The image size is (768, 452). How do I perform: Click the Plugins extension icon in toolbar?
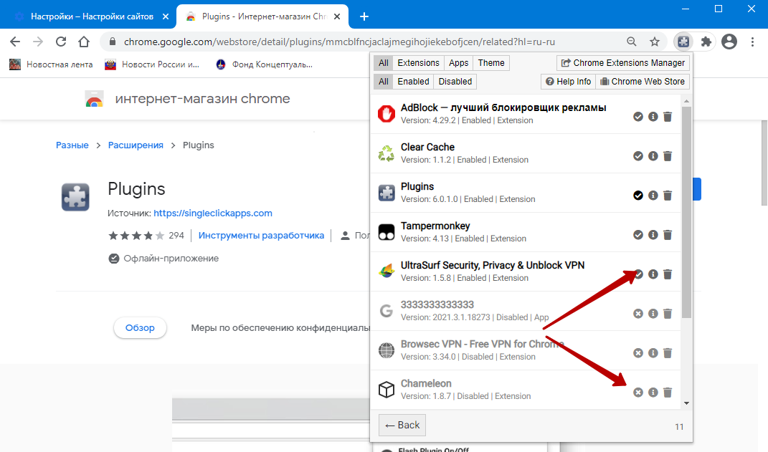(683, 42)
